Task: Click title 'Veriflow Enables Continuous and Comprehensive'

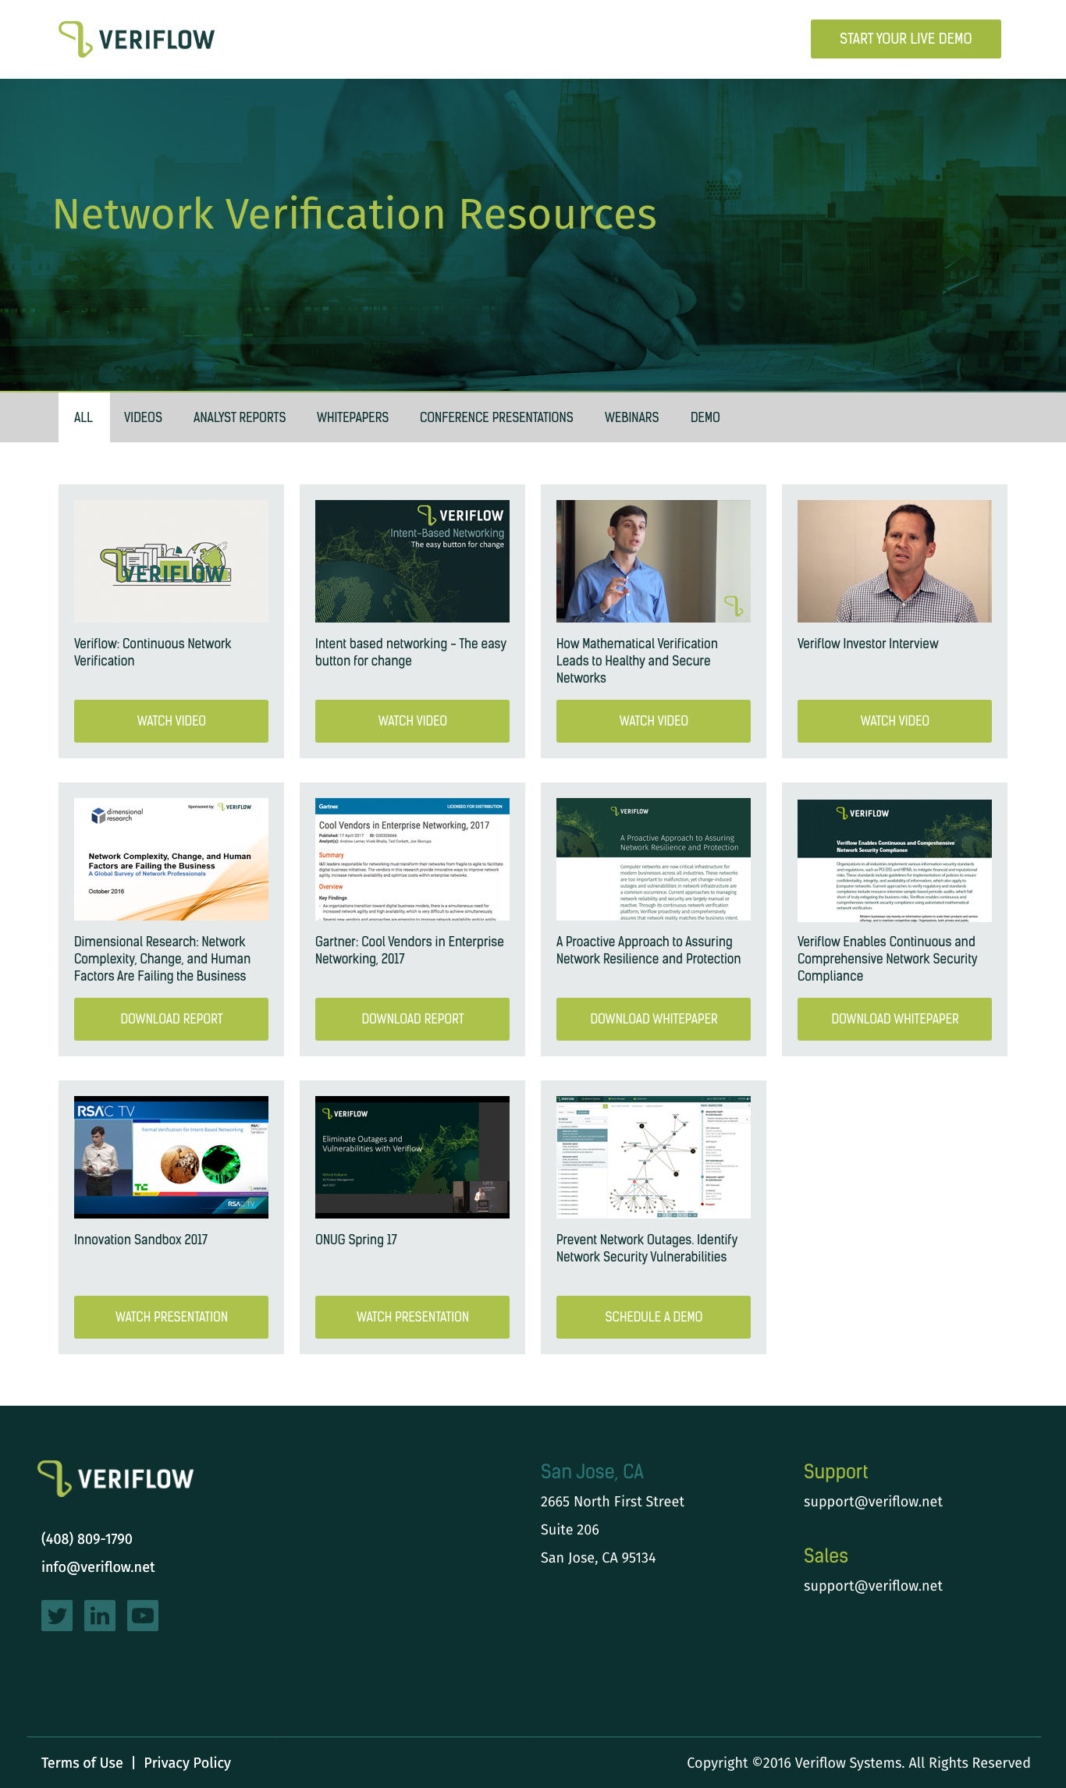Action: pos(887,959)
